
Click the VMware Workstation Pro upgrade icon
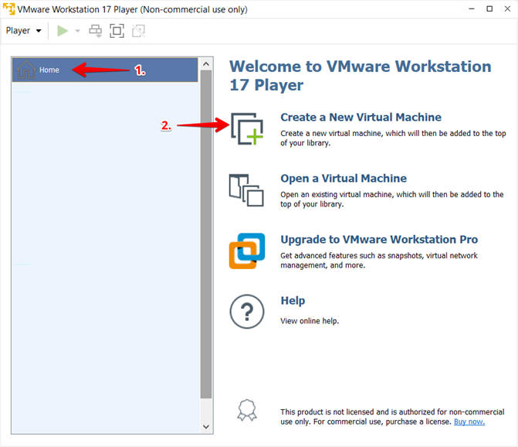coord(247,251)
